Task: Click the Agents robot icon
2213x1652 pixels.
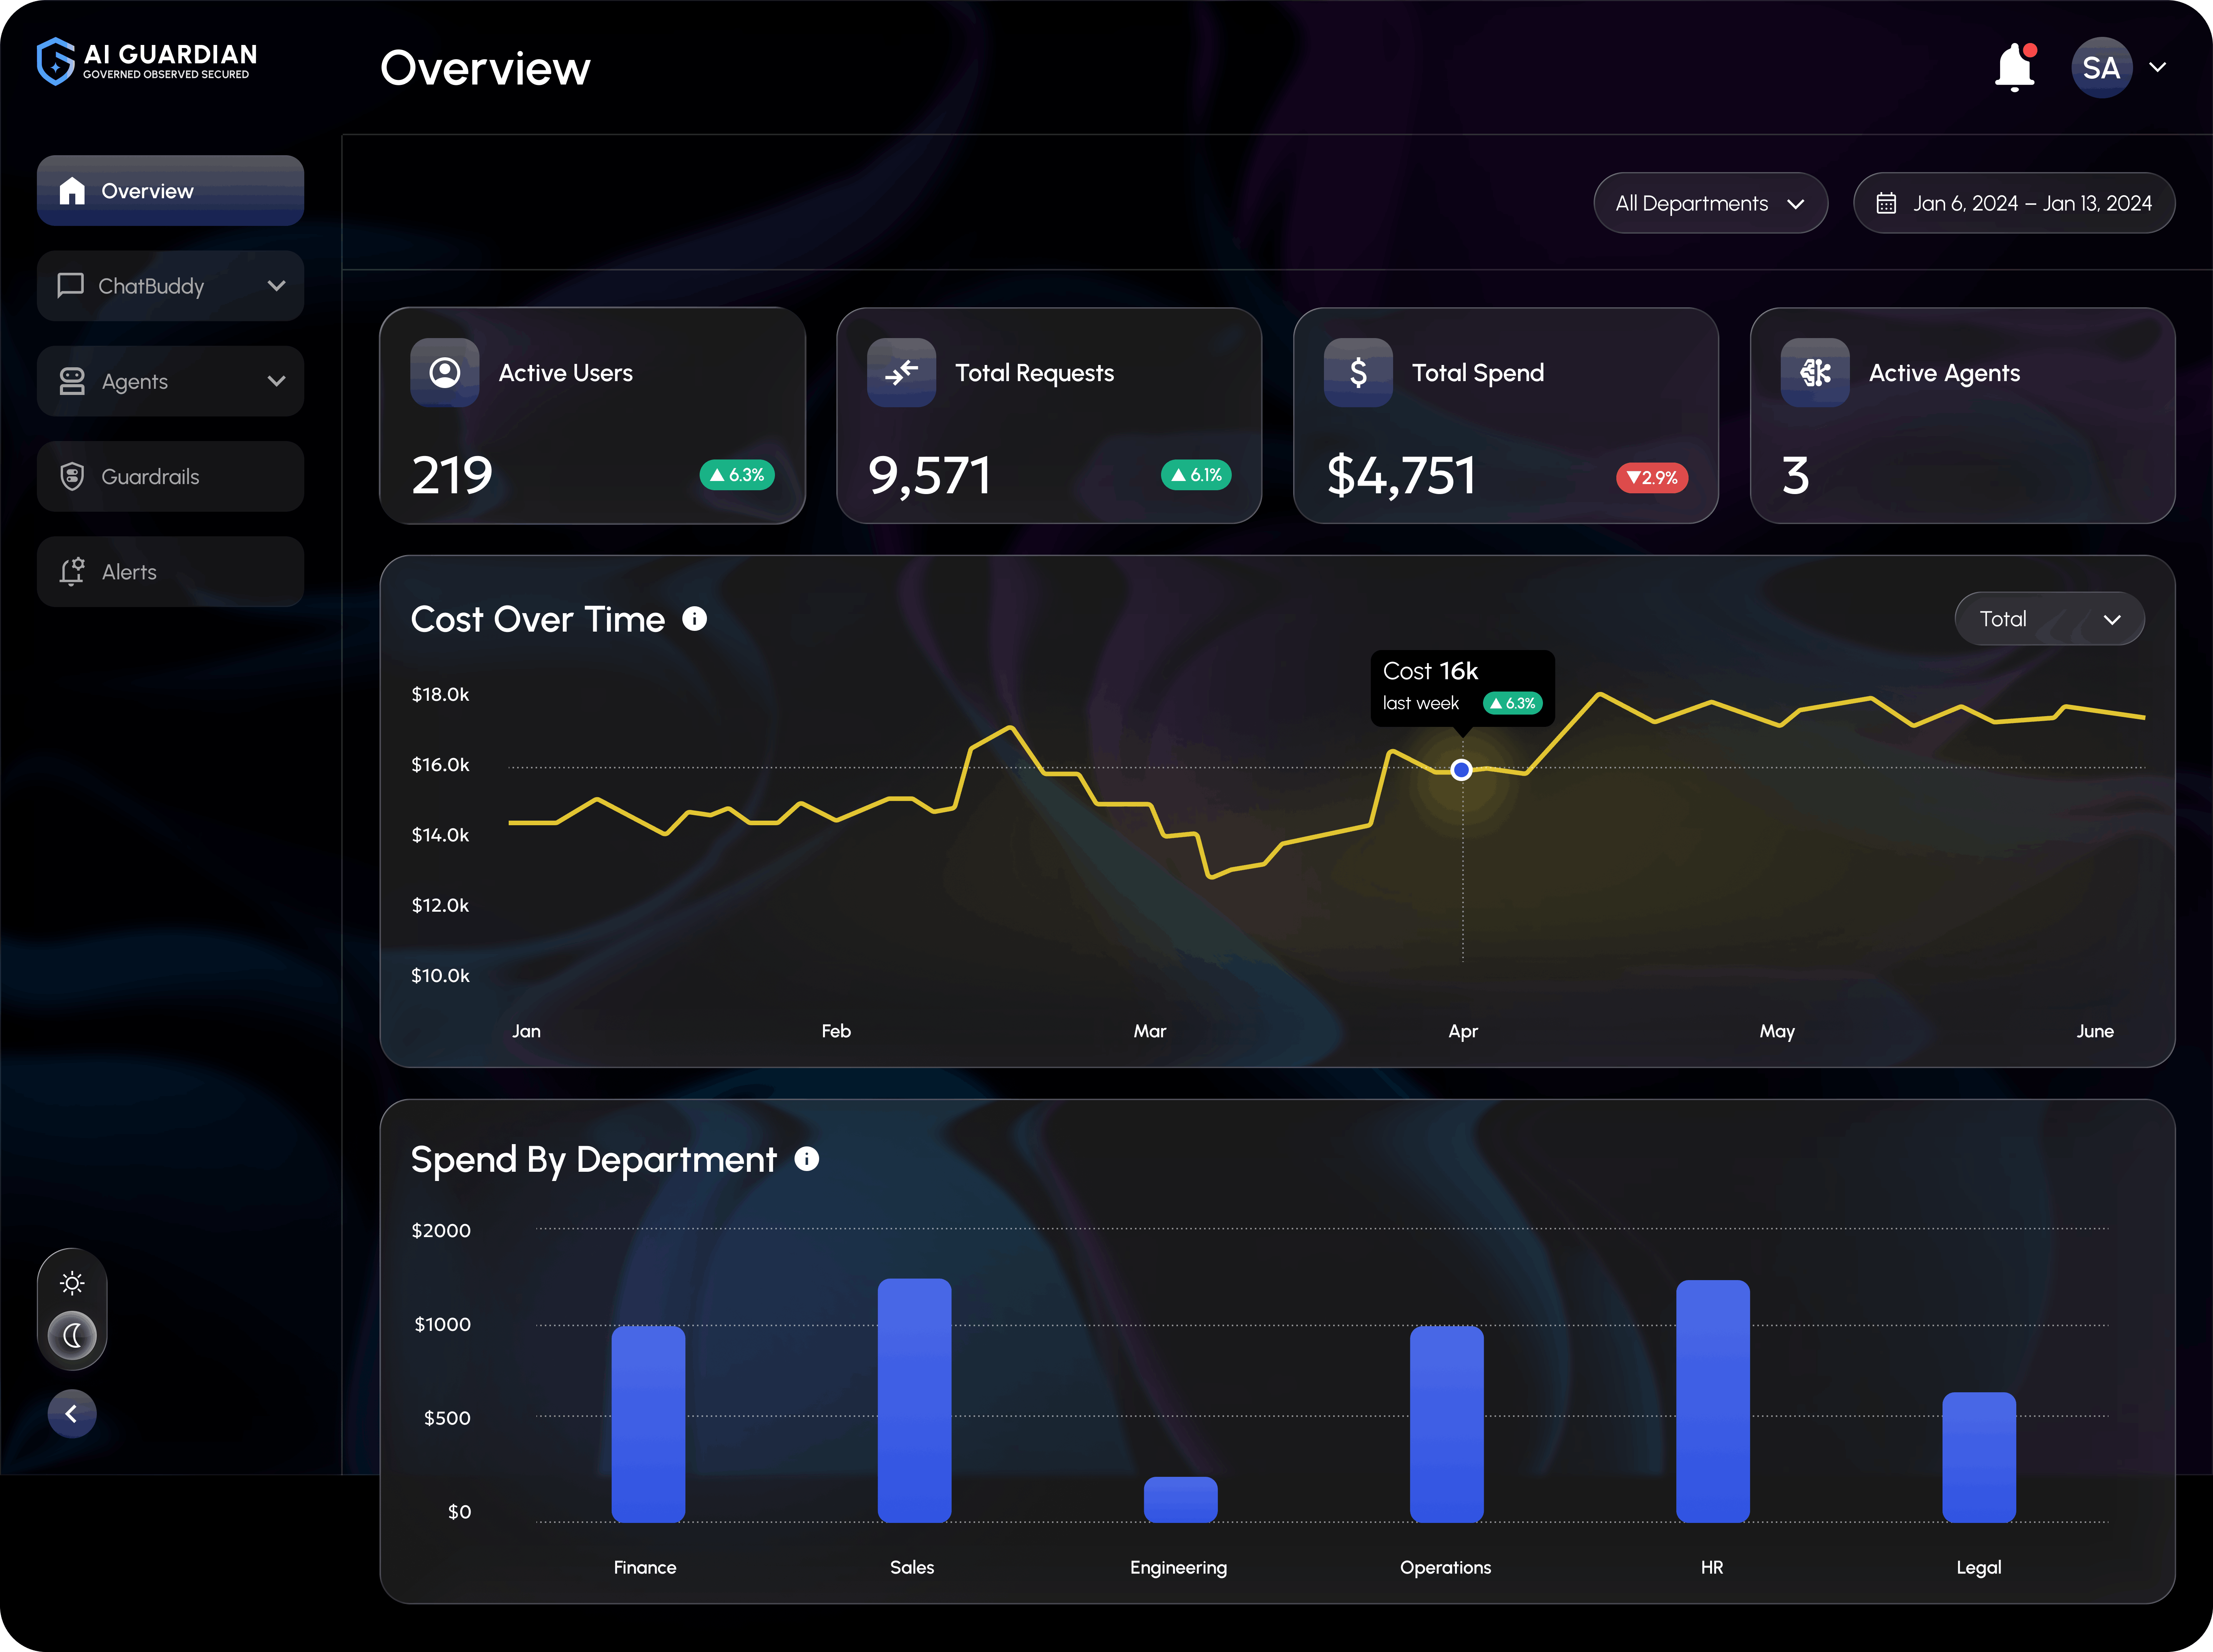Action: click(x=72, y=381)
